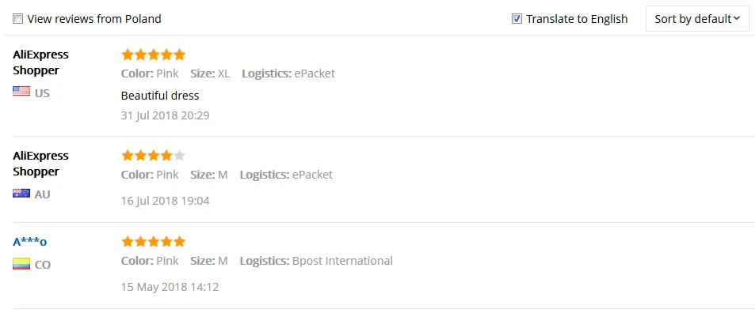Enable View reviews from Poland checkbox
755x328 pixels.
pos(17,19)
